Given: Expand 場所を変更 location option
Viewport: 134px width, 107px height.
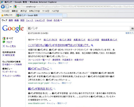Looking at the screenshot, I should [8, 55].
